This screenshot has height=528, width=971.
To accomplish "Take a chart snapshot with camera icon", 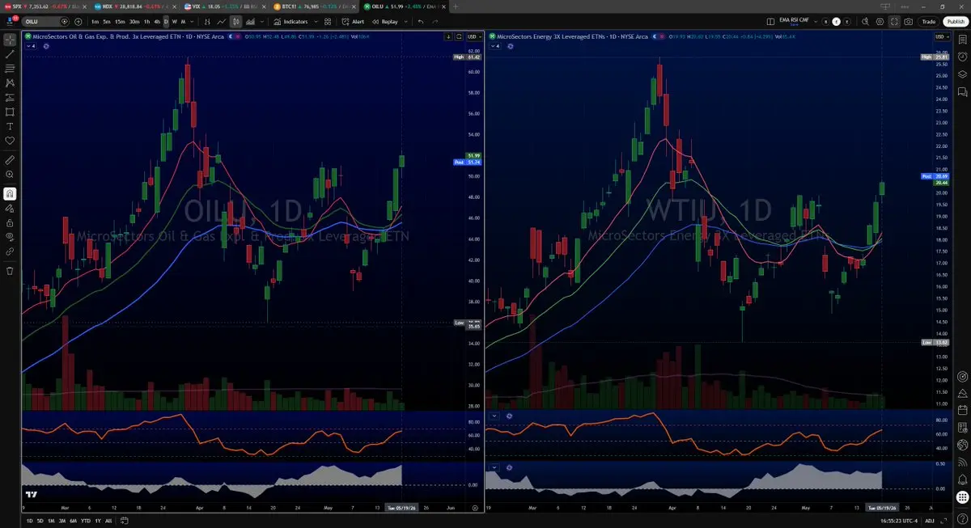I will click(x=908, y=22).
